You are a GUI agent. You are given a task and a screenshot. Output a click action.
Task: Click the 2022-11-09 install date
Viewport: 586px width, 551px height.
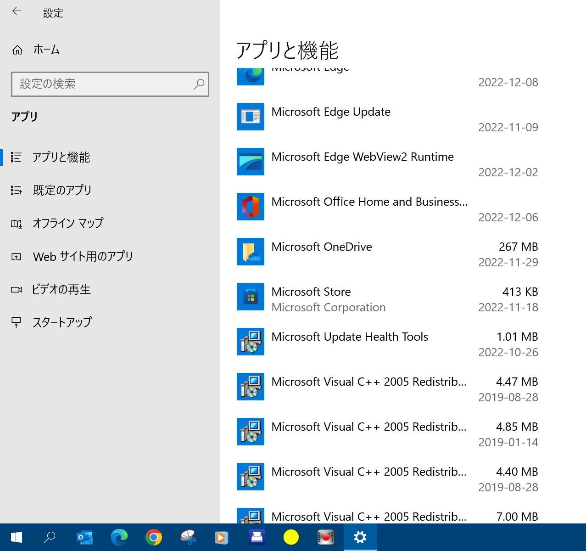tap(508, 128)
